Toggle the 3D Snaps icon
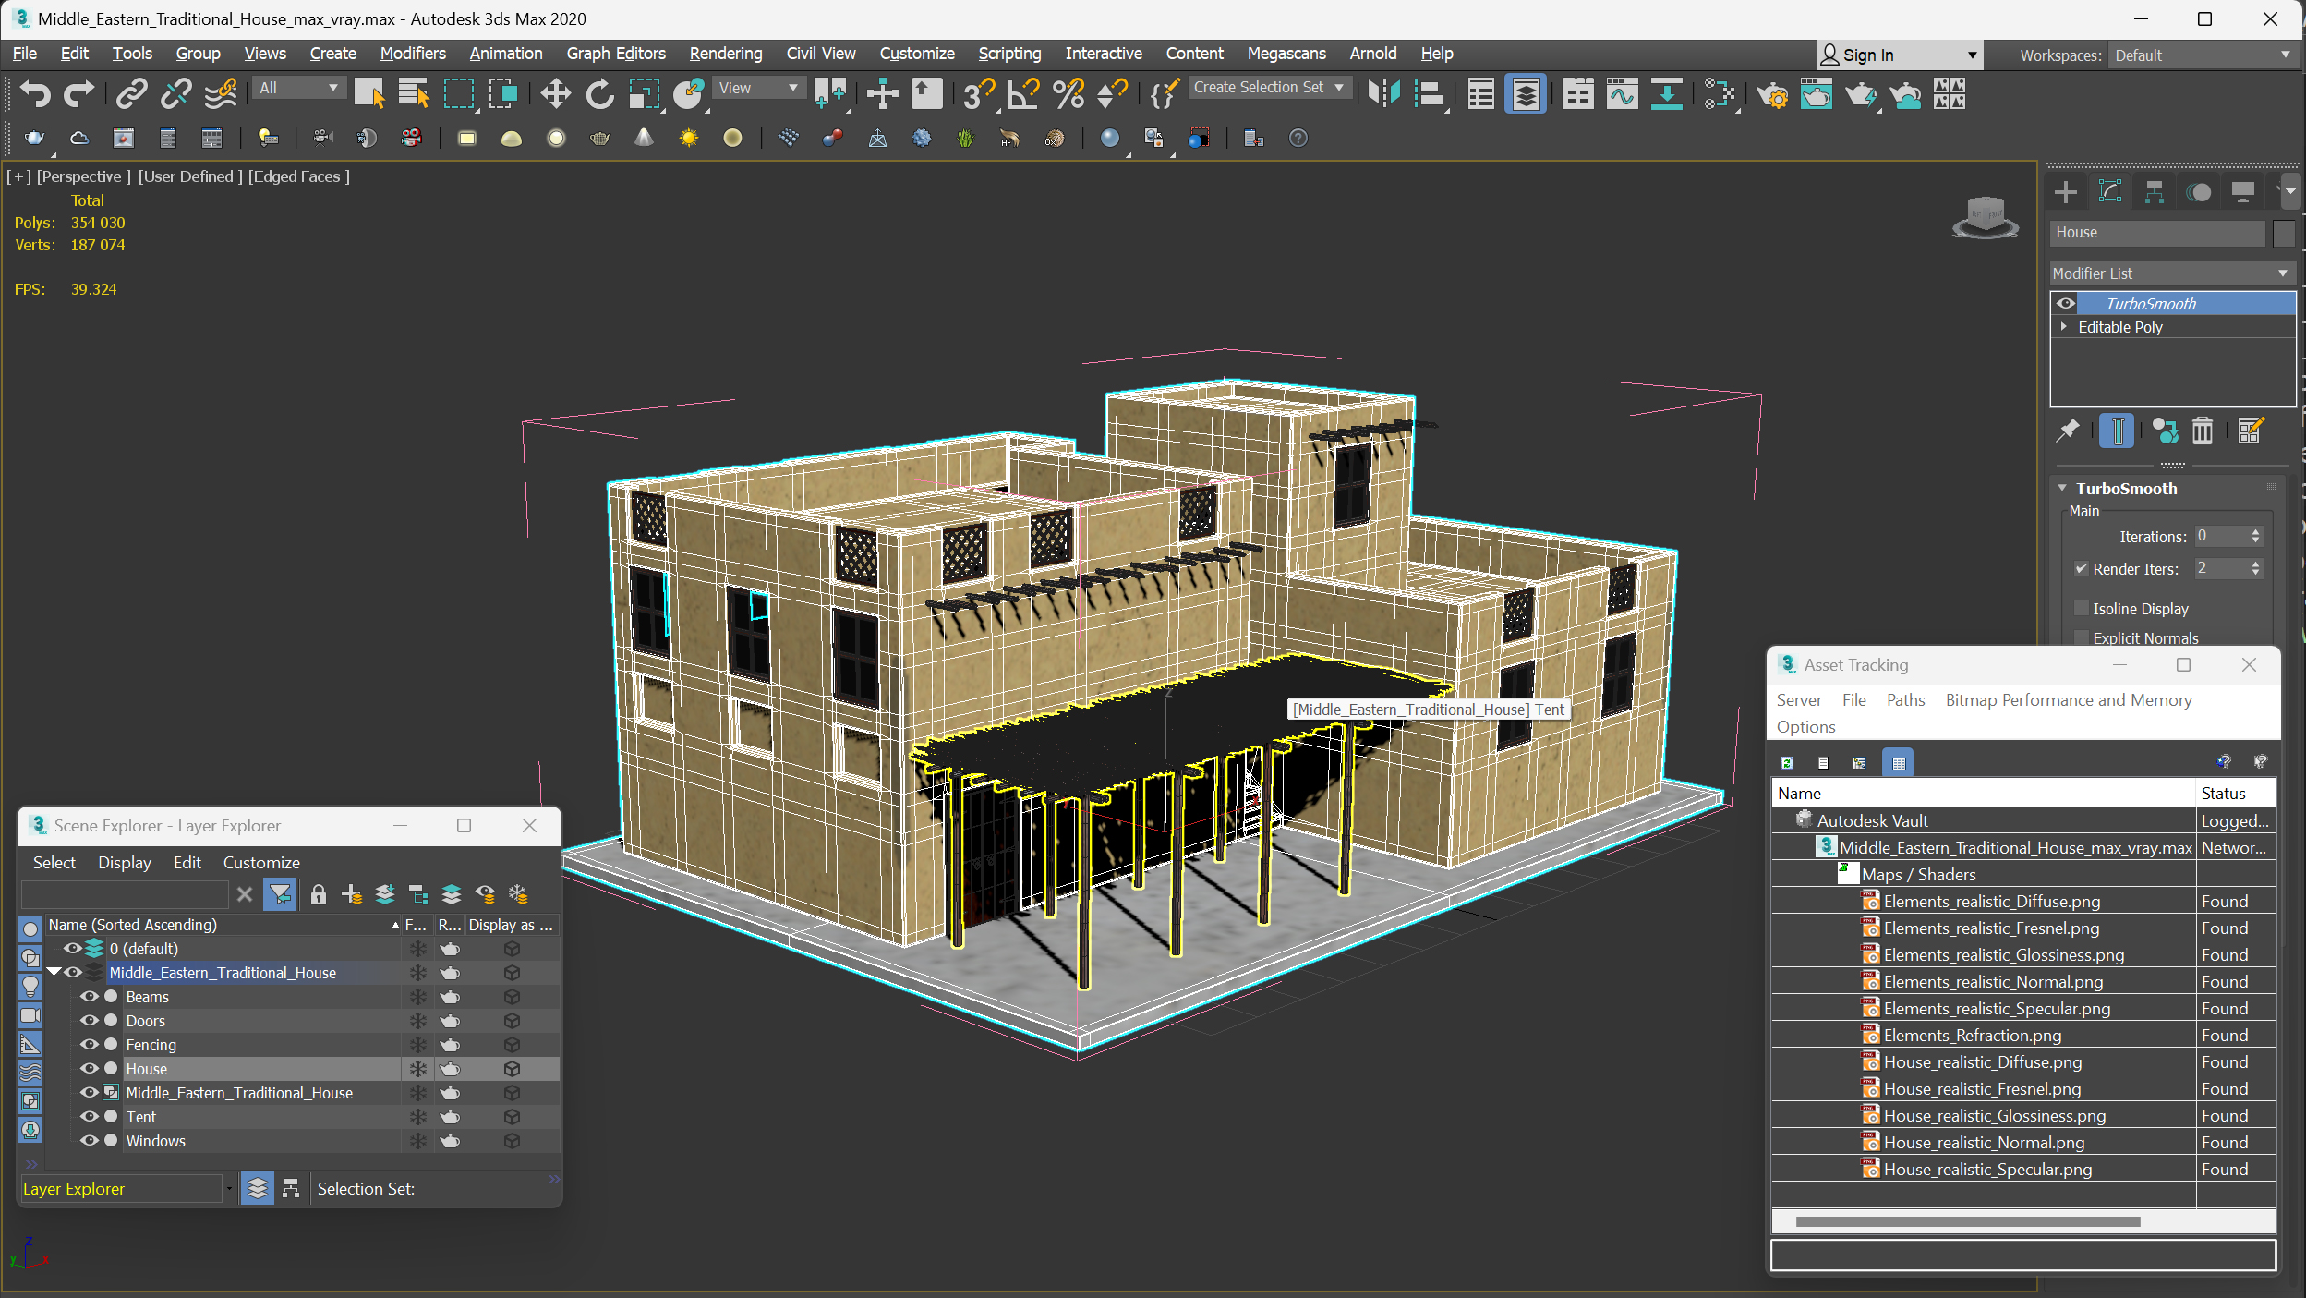Viewport: 2306px width, 1298px height. pyautogui.click(x=978, y=93)
